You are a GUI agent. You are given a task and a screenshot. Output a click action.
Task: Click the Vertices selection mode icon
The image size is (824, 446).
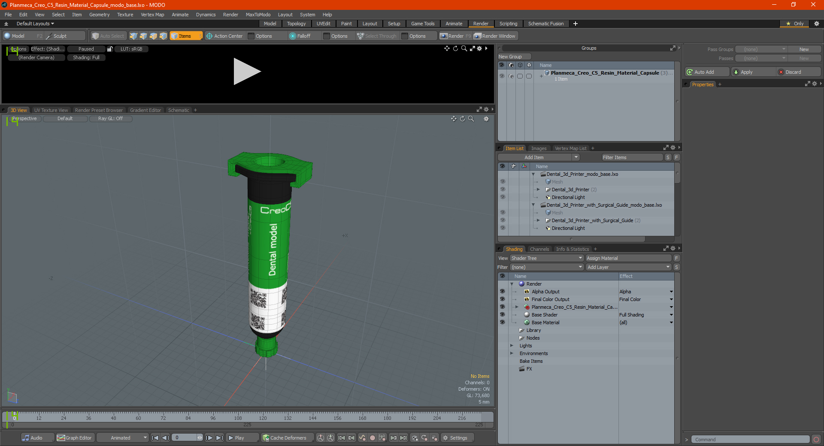pos(133,36)
